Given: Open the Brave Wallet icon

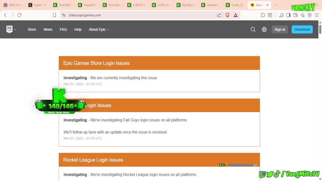Looking at the screenshot, I should pos(295,15).
